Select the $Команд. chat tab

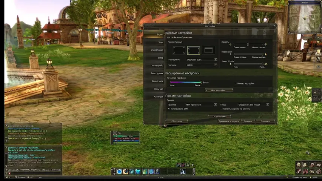tap(55, 170)
